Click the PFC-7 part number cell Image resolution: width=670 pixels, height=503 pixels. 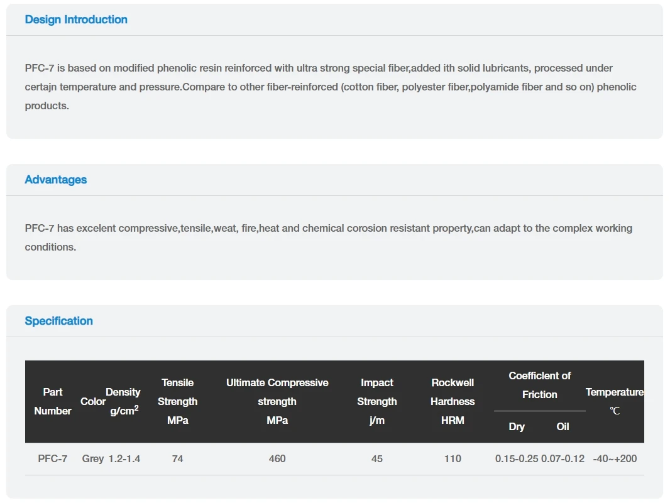pos(53,459)
